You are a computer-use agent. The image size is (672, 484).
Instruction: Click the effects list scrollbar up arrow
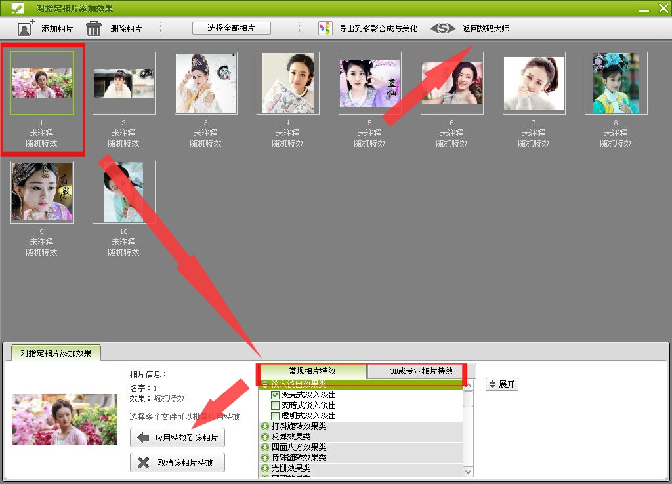tap(468, 385)
